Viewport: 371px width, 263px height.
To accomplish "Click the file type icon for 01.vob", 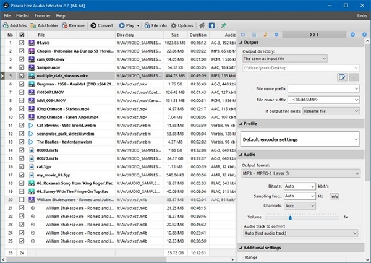I will point(32,43).
